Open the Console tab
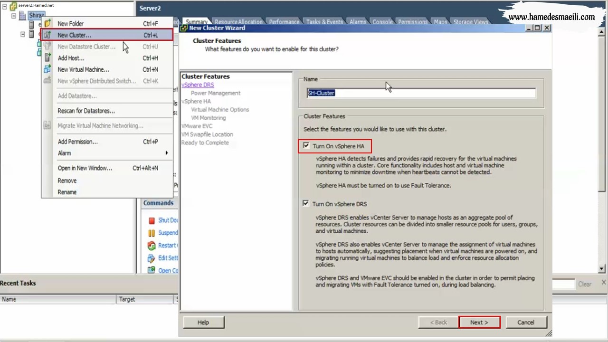Viewport: 608px width, 342px height. [x=382, y=22]
